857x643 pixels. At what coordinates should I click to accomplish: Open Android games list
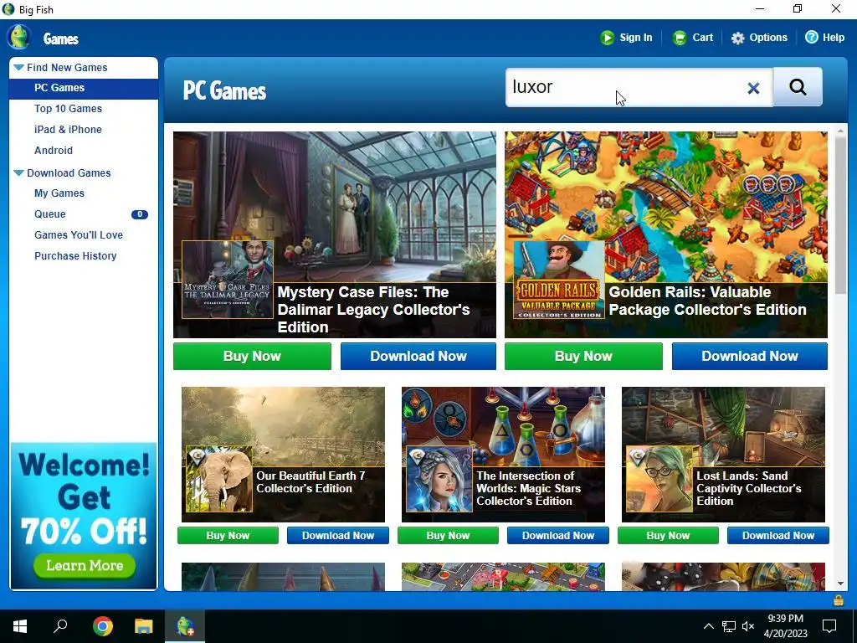point(53,151)
